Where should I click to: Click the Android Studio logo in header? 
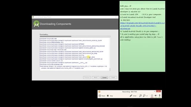pos(36,24)
